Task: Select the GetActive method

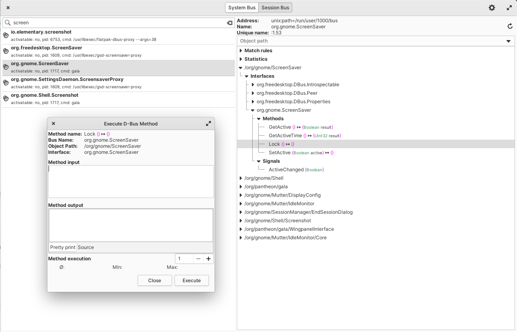Action: [301, 127]
